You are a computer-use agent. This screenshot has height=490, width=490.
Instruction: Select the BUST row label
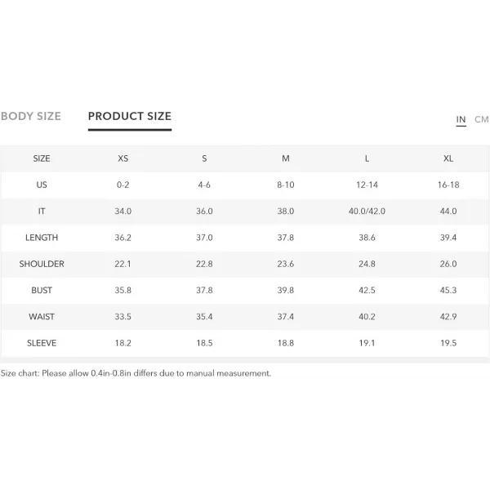(42, 290)
